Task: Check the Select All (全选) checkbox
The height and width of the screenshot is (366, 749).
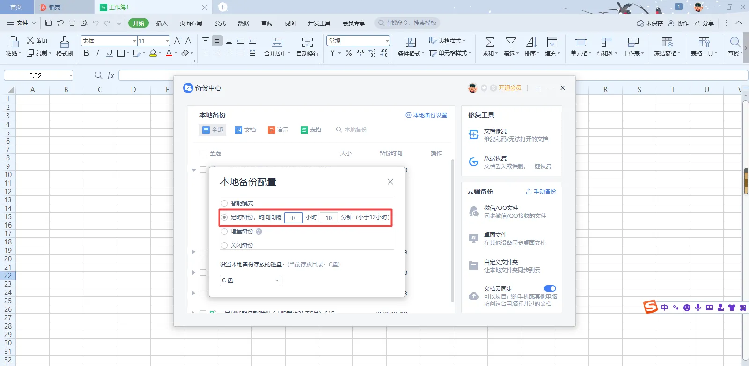Action: click(x=203, y=153)
